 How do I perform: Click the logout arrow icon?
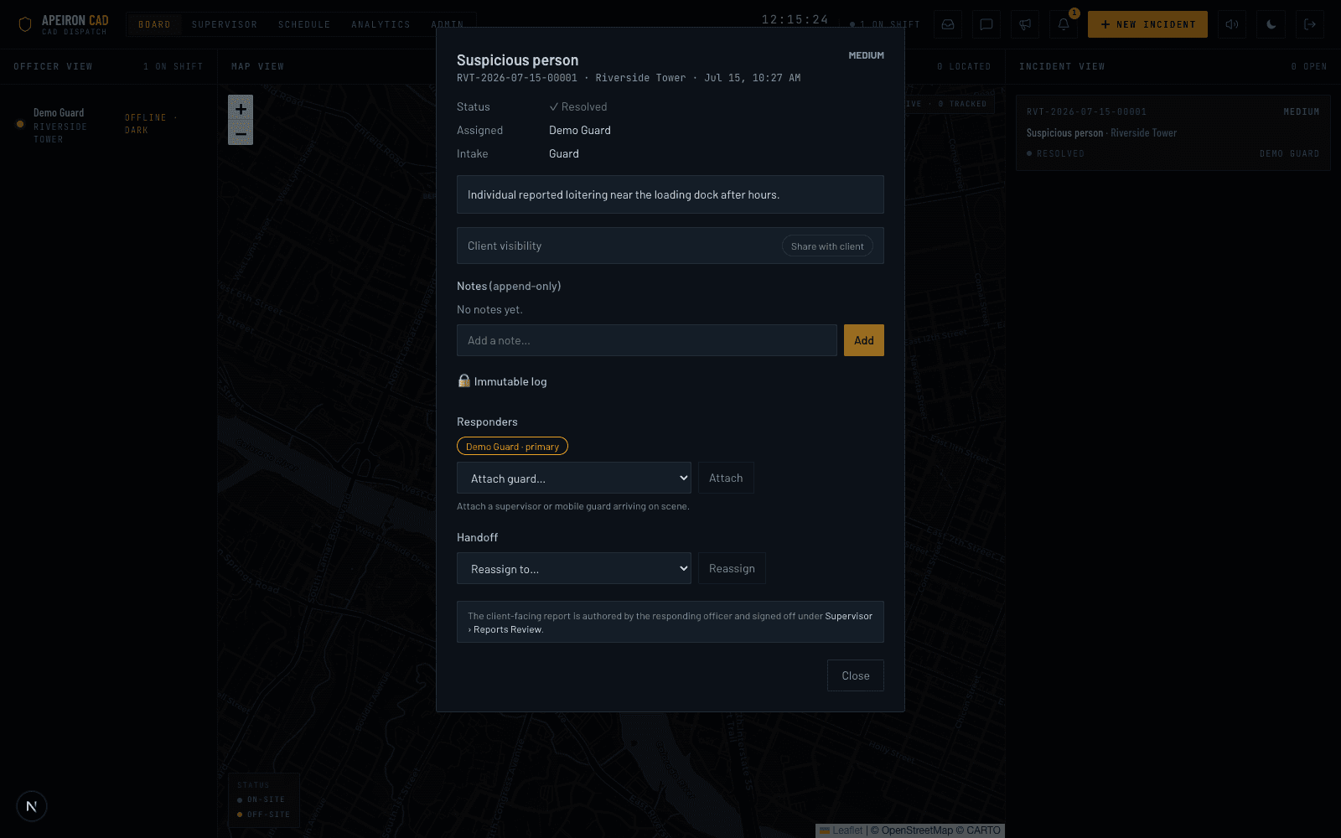(1310, 24)
